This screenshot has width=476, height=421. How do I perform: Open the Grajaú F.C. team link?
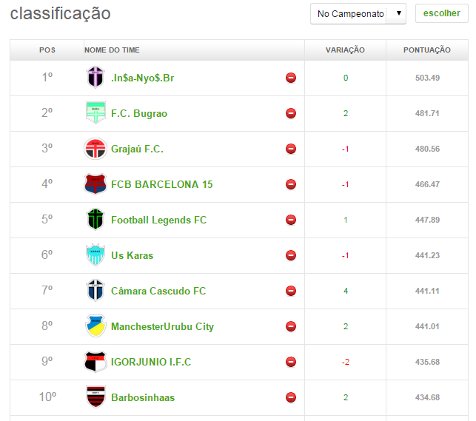(137, 149)
